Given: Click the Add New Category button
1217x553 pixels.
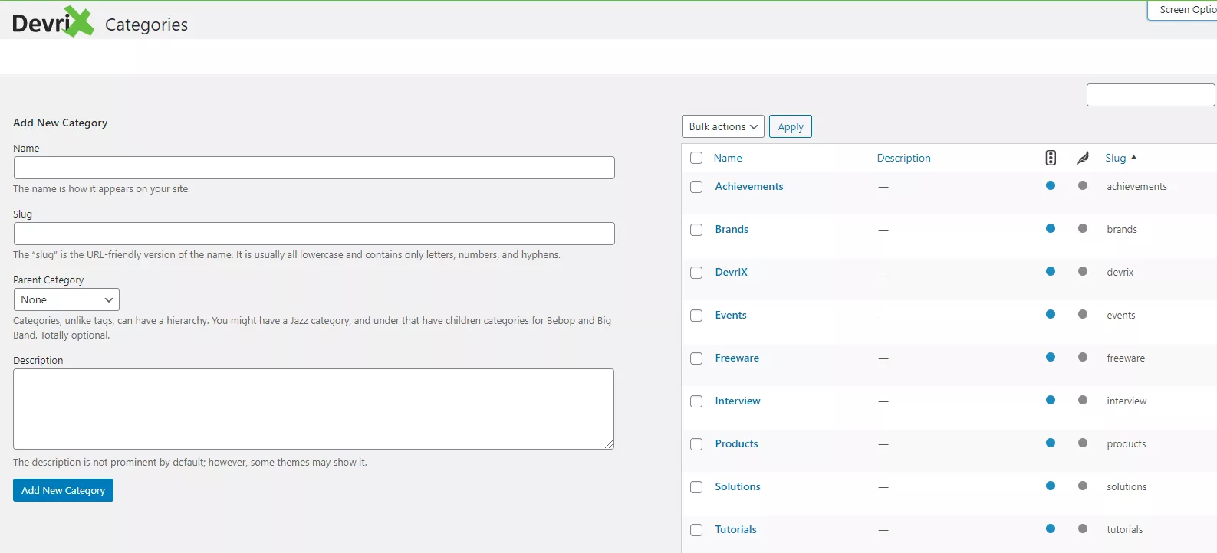Looking at the screenshot, I should [x=63, y=490].
